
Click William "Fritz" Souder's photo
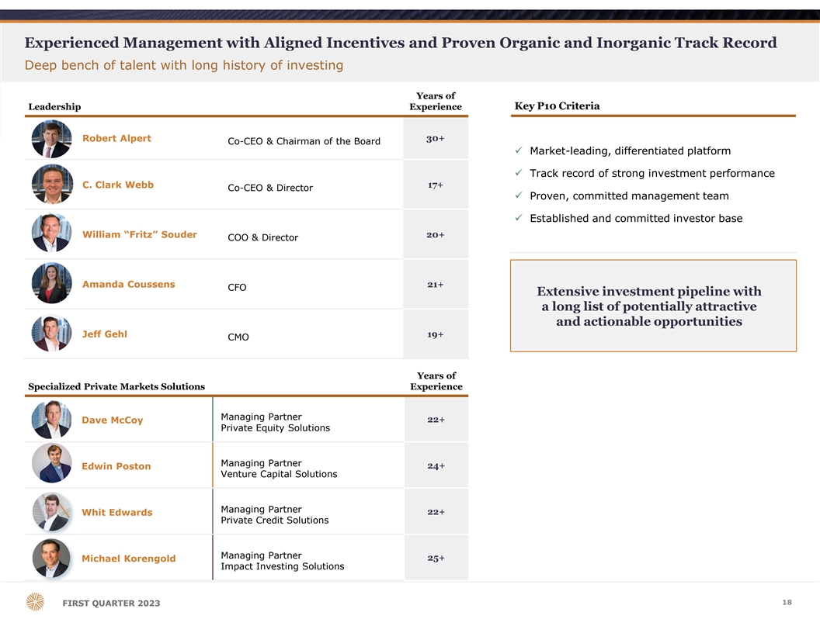pos(51,233)
